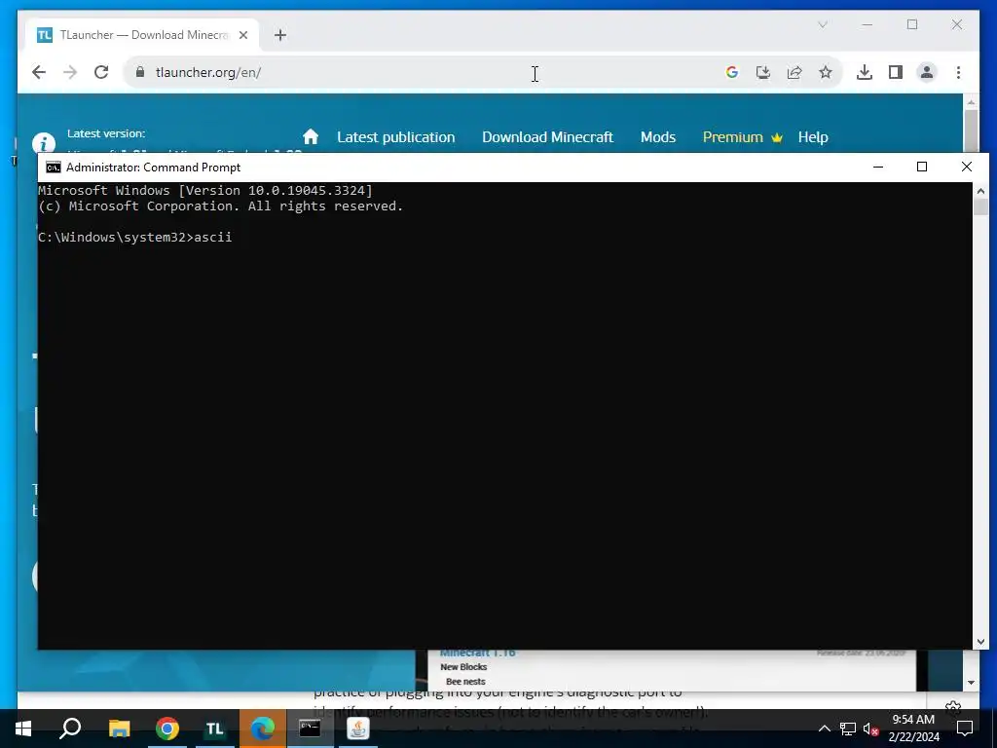The width and height of the screenshot is (997, 748).
Task: Open Premium menu item
Action: 742,137
